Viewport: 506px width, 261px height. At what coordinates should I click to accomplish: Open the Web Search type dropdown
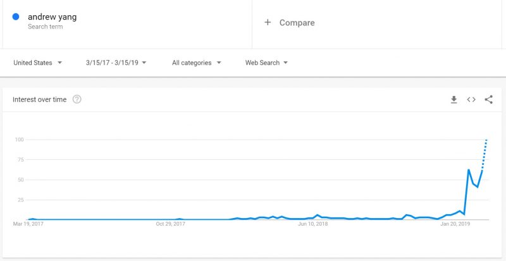[266, 63]
